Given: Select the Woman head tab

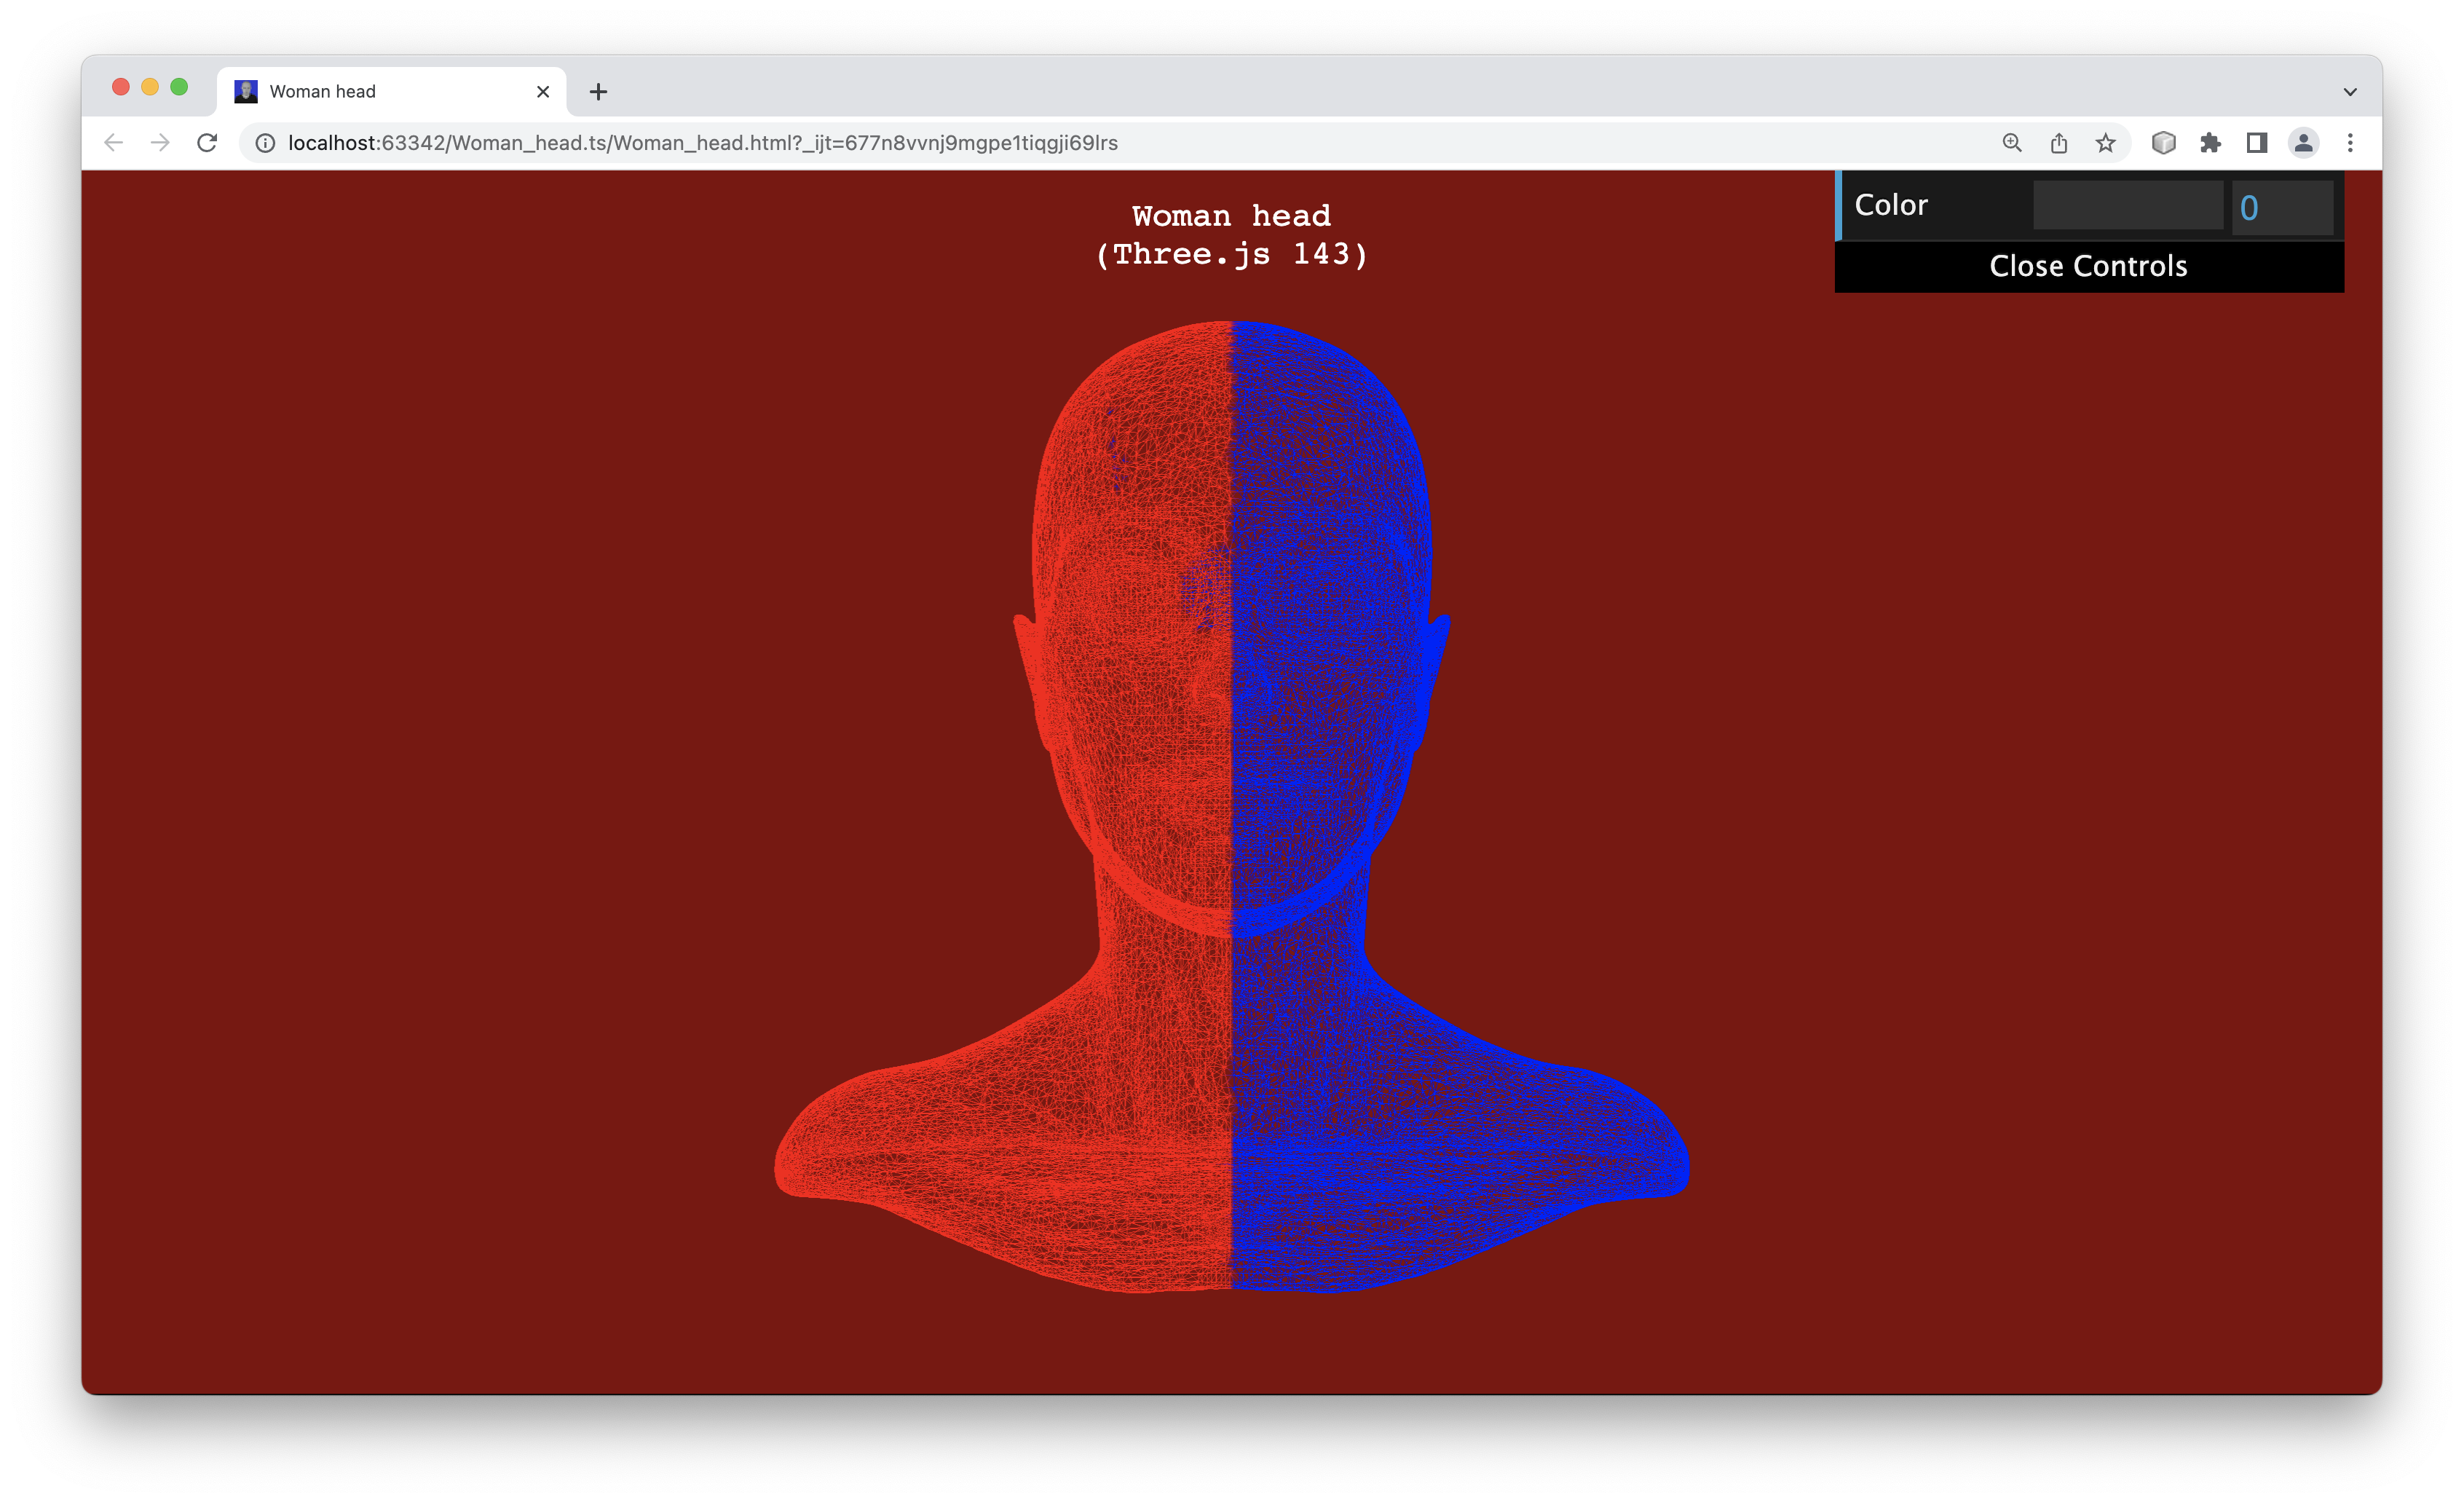Looking at the screenshot, I should tap(391, 92).
